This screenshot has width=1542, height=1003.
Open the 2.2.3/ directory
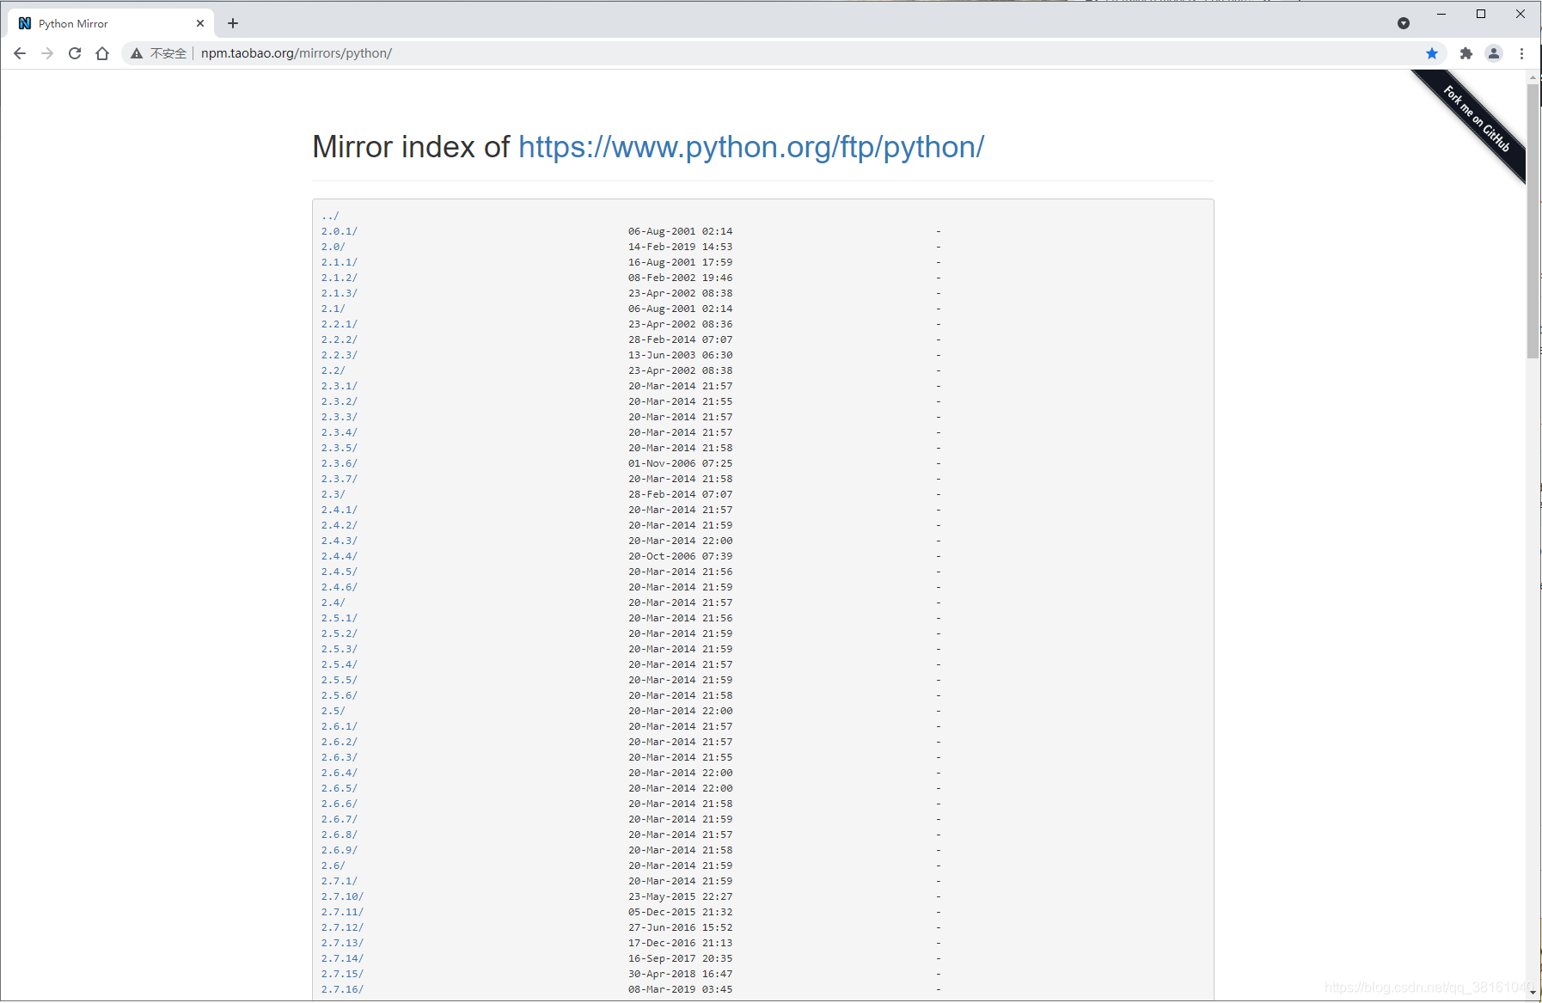pos(340,355)
